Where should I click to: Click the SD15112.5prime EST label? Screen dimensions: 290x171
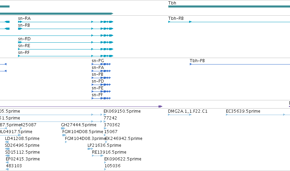click(22, 152)
